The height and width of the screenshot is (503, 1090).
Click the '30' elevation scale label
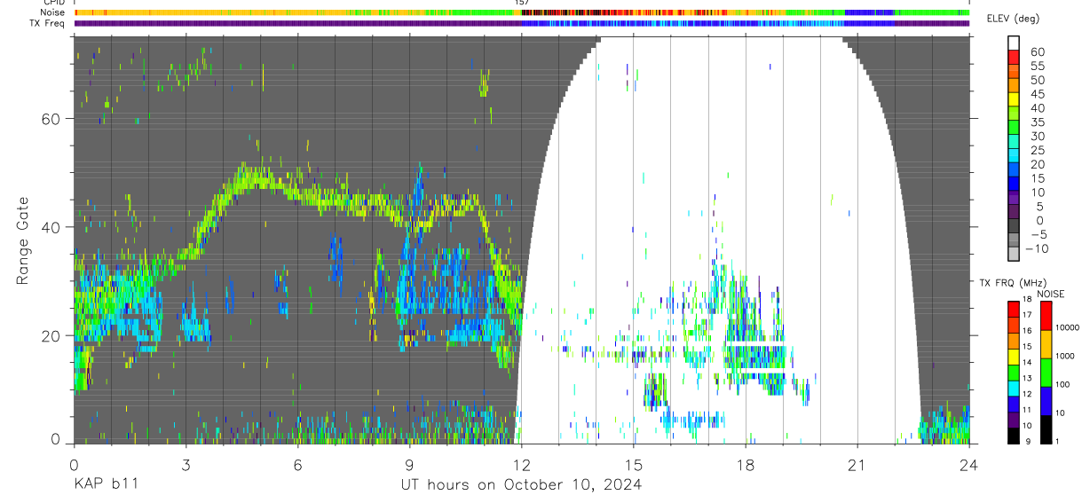tap(1037, 136)
